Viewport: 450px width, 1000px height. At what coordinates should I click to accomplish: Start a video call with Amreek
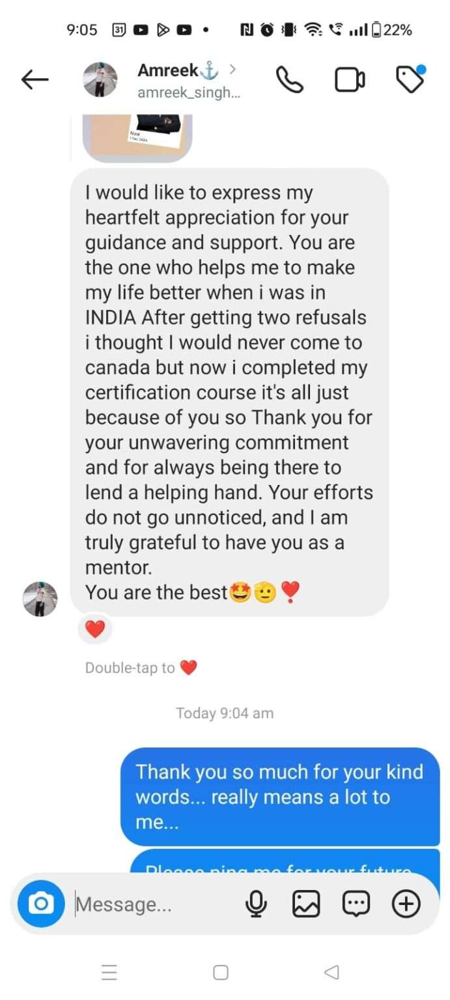coord(350,79)
